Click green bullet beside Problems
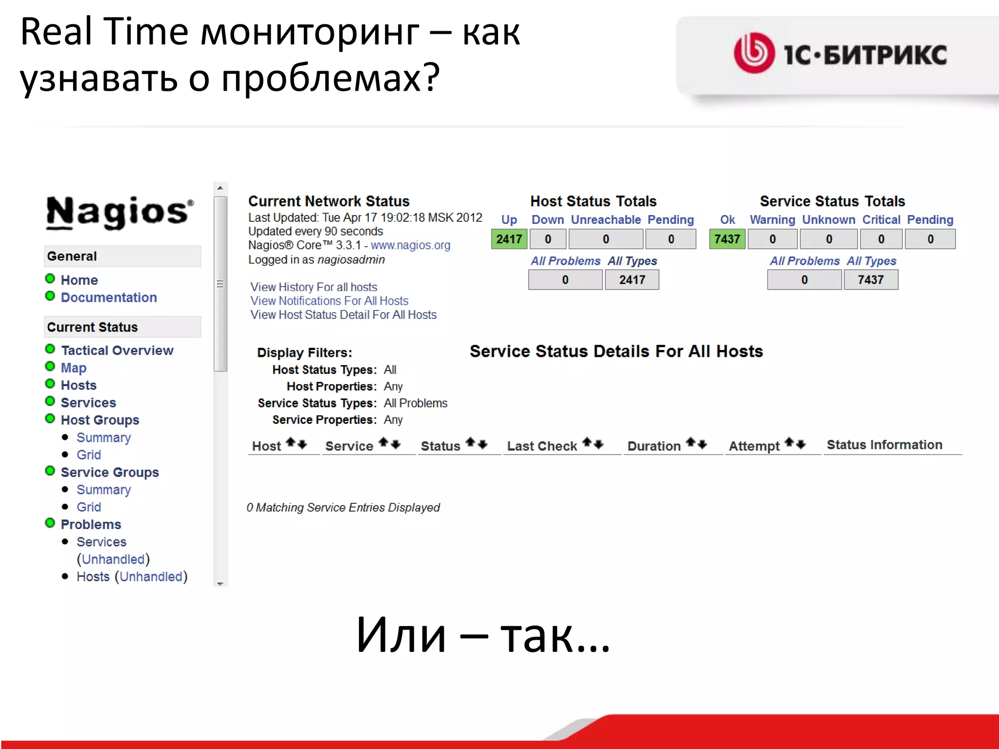 pyautogui.click(x=50, y=523)
